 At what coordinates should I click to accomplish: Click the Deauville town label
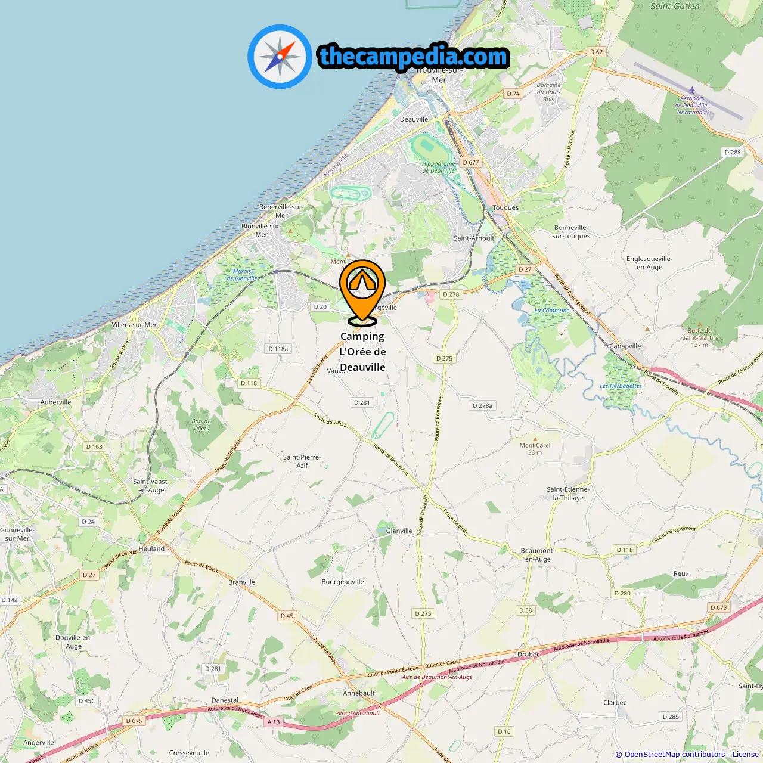(x=414, y=119)
